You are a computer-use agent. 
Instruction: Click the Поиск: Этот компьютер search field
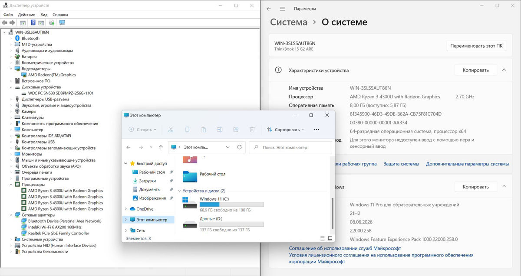(x=290, y=147)
